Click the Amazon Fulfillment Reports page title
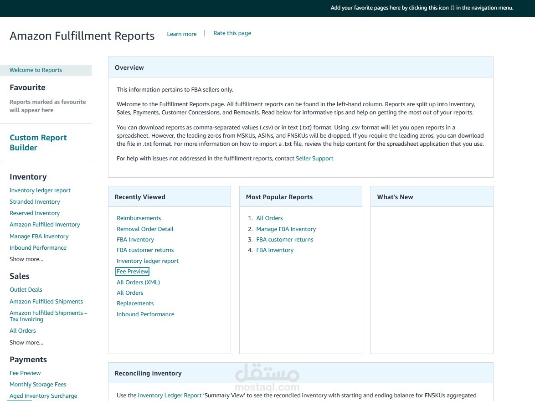Viewport: 535px width, 401px height. (x=82, y=36)
